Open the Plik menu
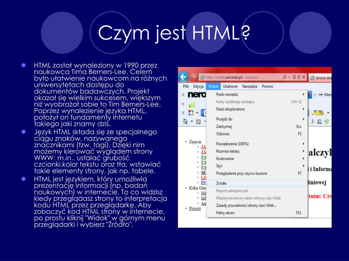 [x=186, y=86]
